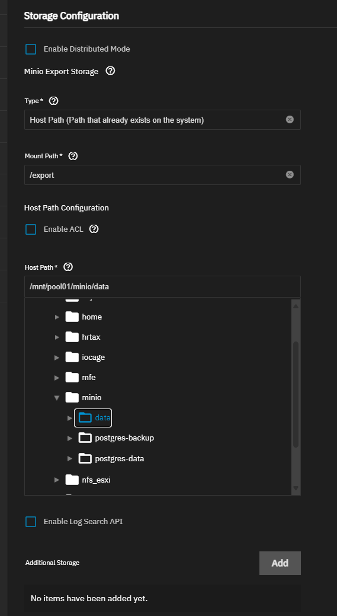This screenshot has width=337, height=616.
Task: Tick the Enable ACL checkbox
Action: pyautogui.click(x=31, y=229)
